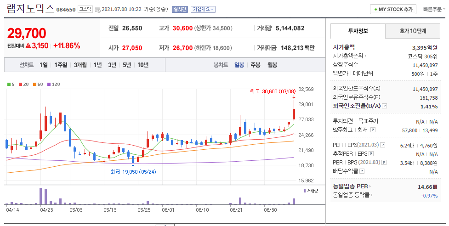Screen dimensions: 449x226
Task: Click the 코스닥 market label
Action: click(x=85, y=10)
